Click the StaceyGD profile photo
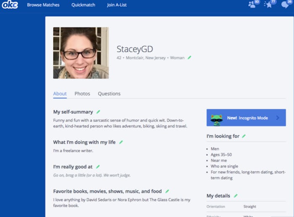 point(81,53)
